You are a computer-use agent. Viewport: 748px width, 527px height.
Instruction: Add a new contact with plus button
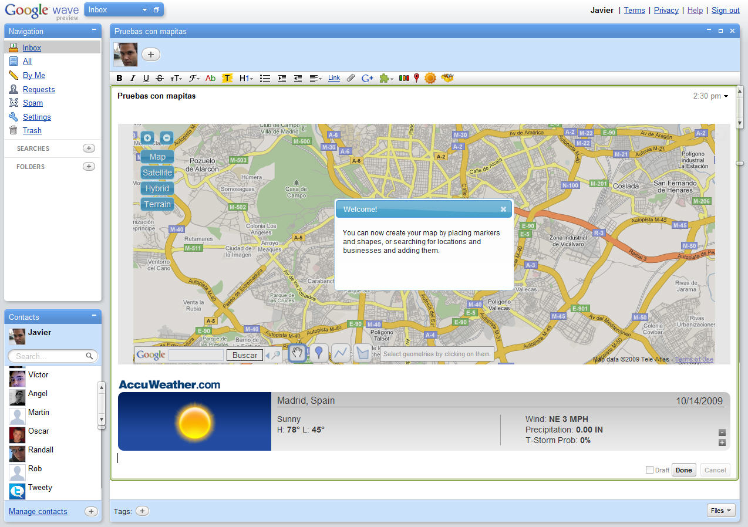(x=91, y=511)
